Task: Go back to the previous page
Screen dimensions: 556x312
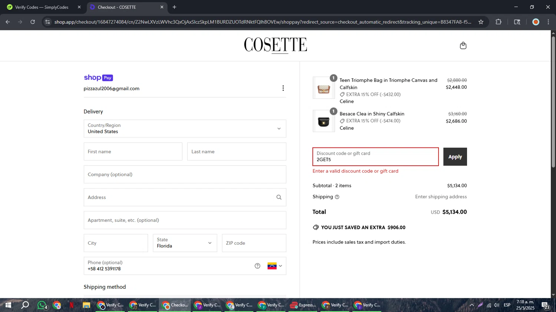Action: 8,22
